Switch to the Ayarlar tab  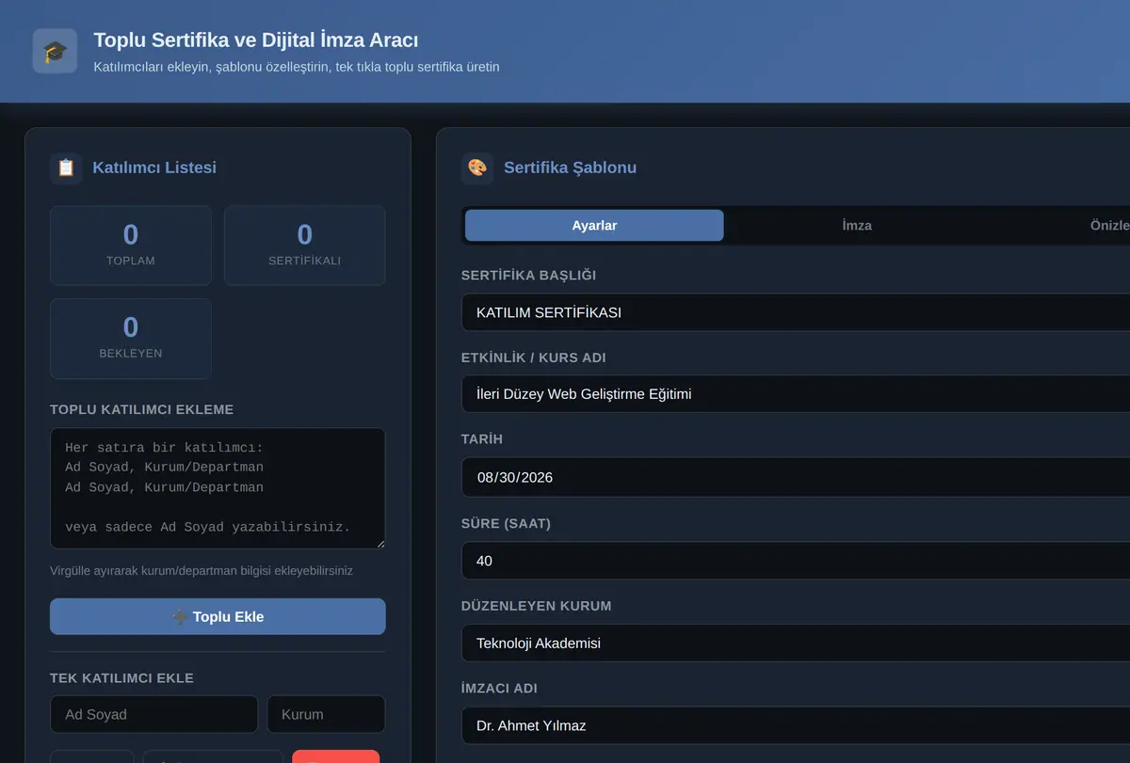pyautogui.click(x=594, y=226)
